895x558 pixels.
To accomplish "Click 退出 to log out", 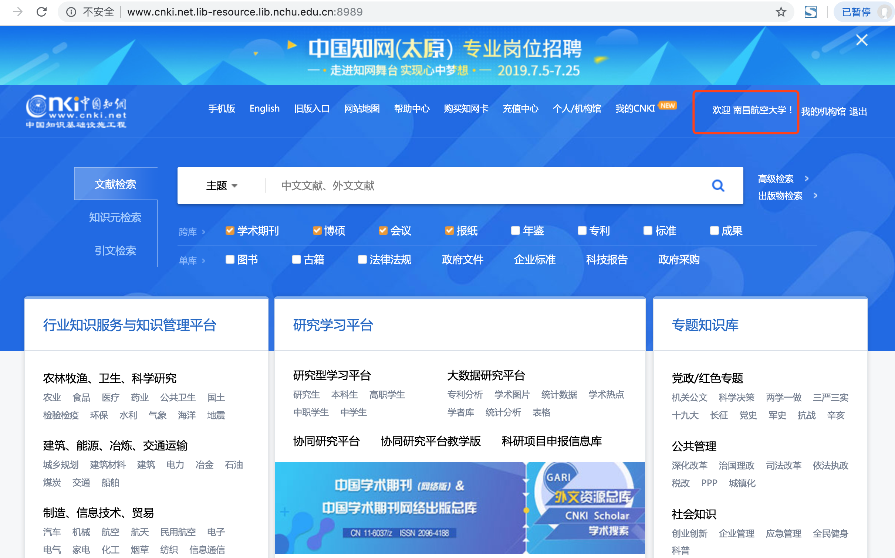I will pyautogui.click(x=858, y=111).
